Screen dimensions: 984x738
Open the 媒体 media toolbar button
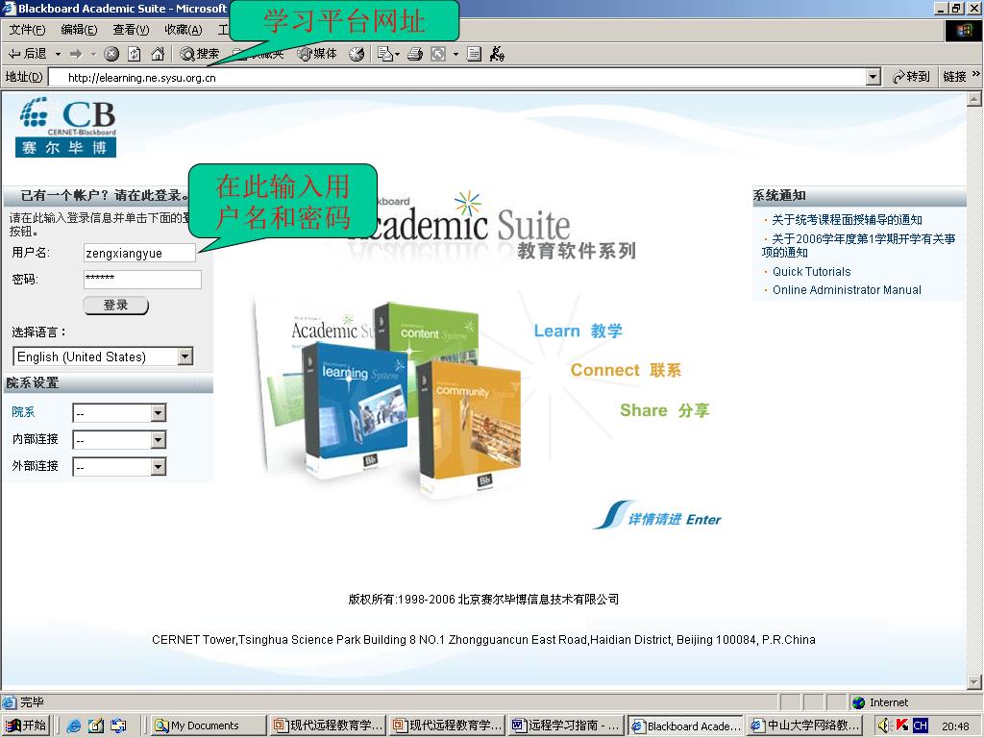click(317, 54)
